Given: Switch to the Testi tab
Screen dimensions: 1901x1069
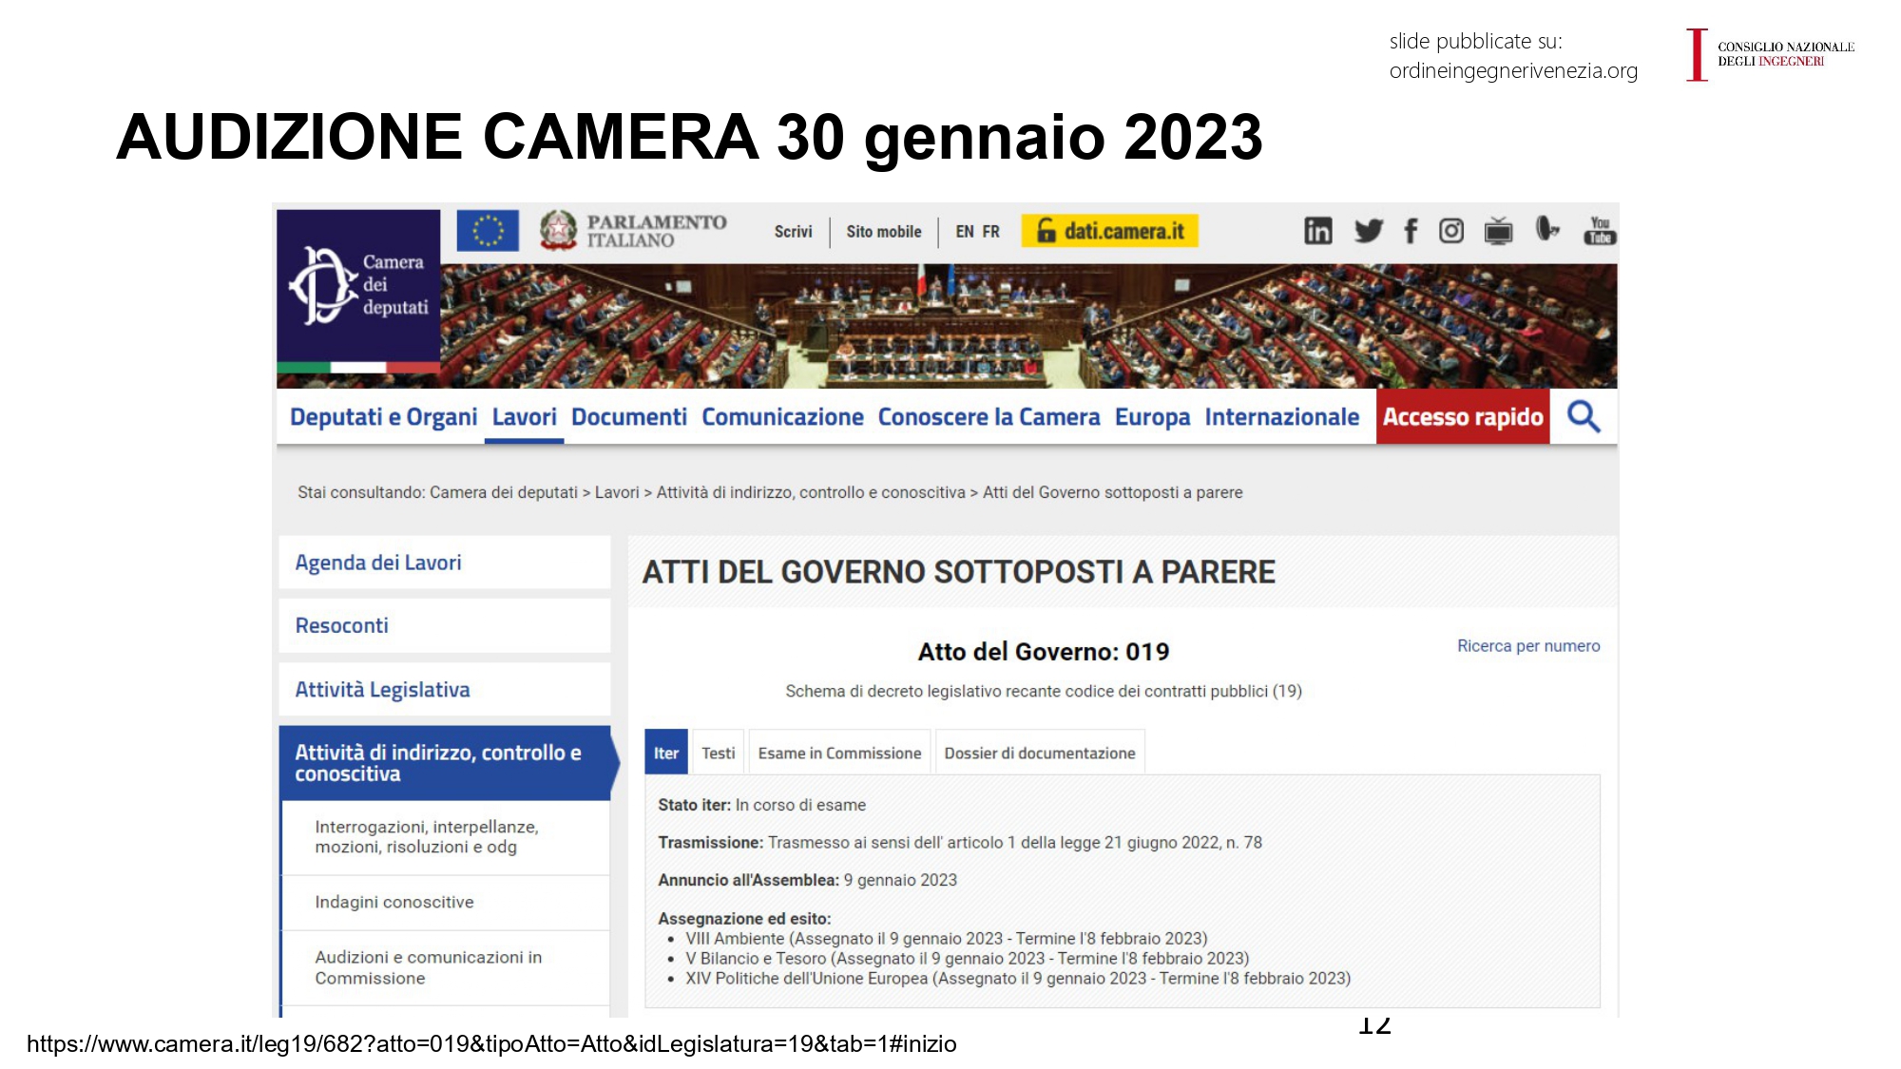Looking at the screenshot, I should click(x=719, y=754).
